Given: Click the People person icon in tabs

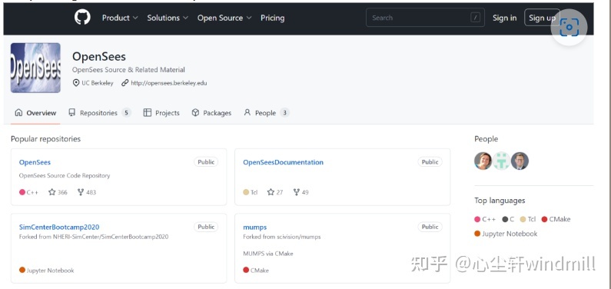Looking at the screenshot, I should 247,112.
